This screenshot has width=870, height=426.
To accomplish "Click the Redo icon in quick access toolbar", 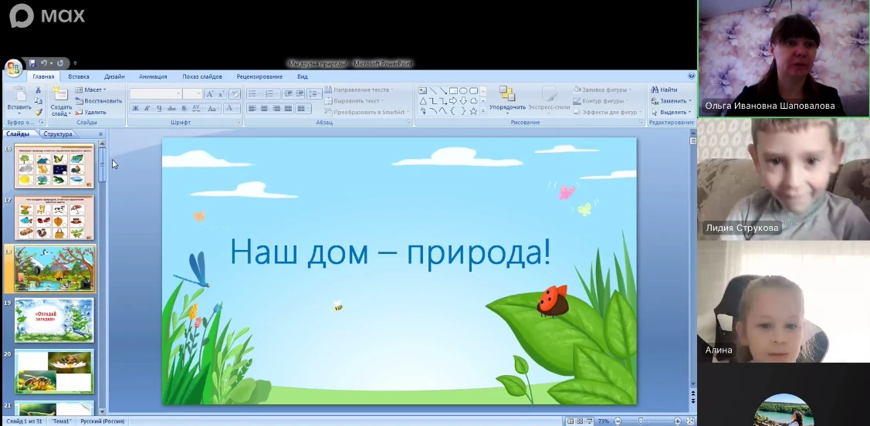I will click(x=60, y=63).
